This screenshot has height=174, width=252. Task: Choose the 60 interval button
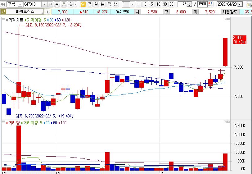(172, 4)
